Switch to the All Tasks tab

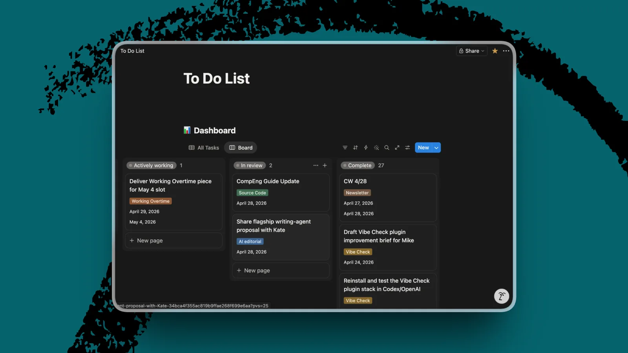pyautogui.click(x=204, y=147)
